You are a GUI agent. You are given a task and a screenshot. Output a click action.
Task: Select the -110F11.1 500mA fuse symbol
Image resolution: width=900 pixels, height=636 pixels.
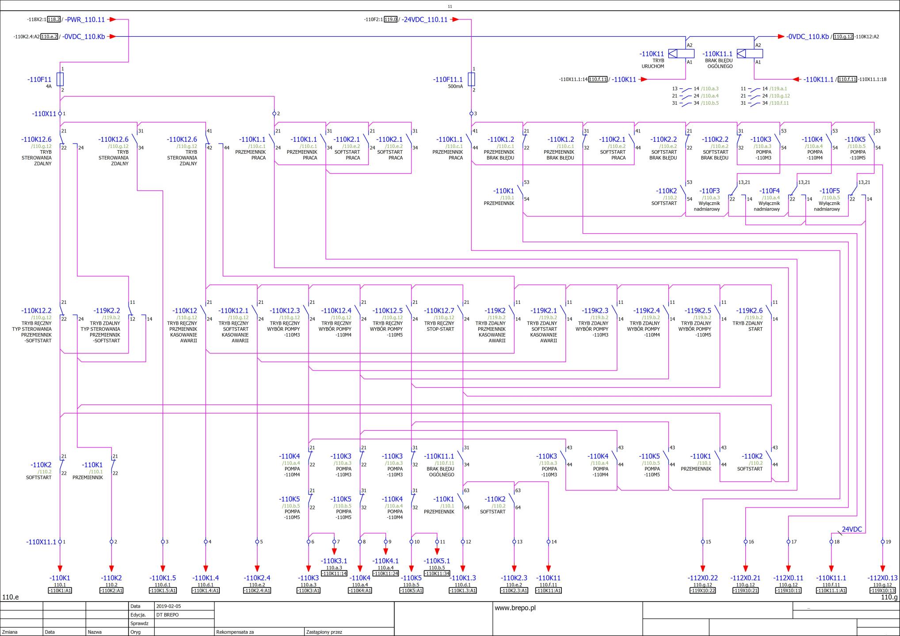coord(472,79)
